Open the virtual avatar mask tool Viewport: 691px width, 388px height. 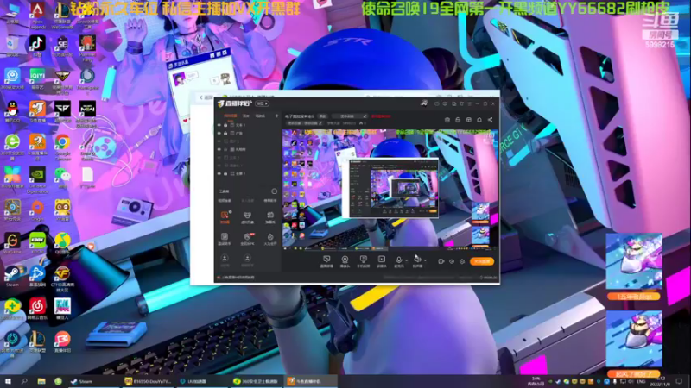click(247, 215)
